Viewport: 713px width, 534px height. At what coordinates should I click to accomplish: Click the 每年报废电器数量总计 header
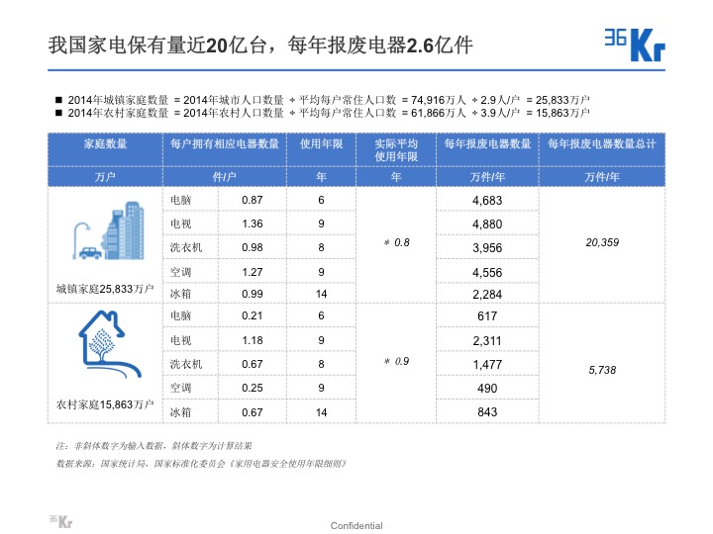601,143
